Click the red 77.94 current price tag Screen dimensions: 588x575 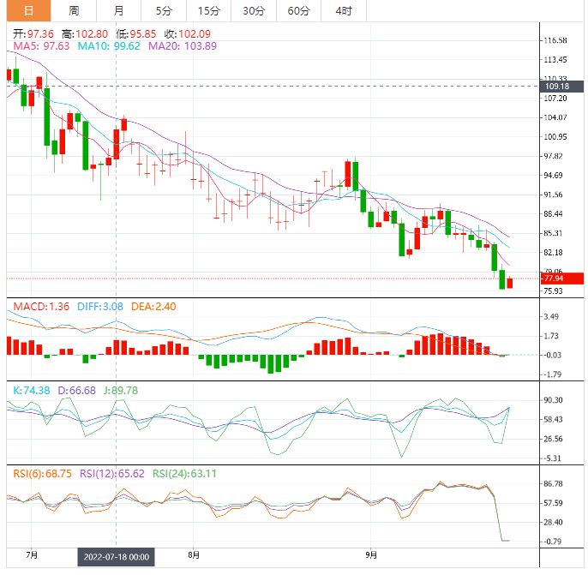561,279
